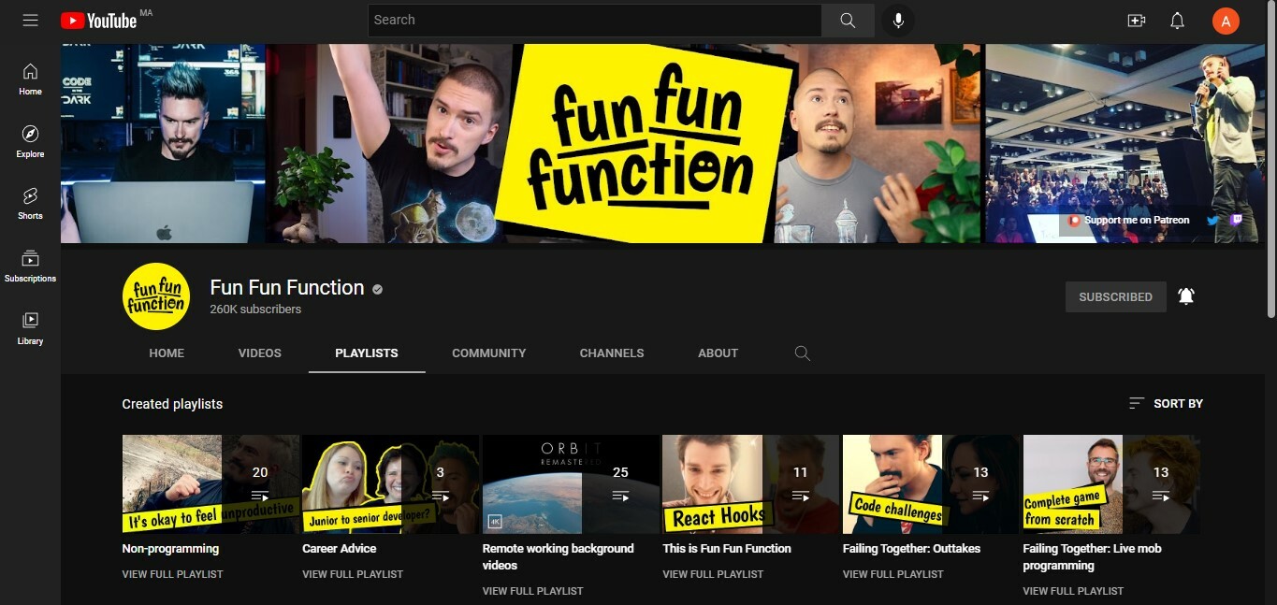
Task: Open the YouTube hamburger menu
Action: tap(30, 20)
